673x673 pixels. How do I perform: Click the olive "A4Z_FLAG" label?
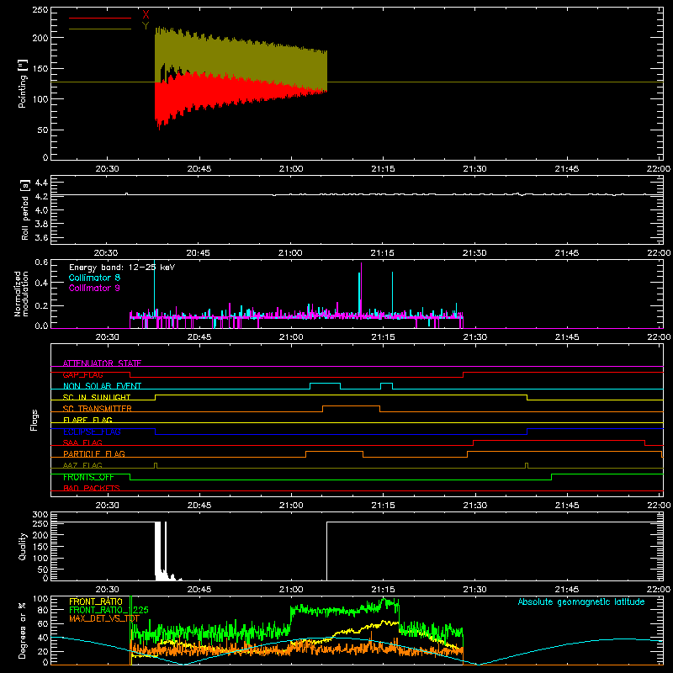pyautogui.click(x=82, y=465)
